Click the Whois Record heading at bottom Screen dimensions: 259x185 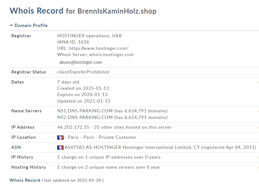point(25,180)
